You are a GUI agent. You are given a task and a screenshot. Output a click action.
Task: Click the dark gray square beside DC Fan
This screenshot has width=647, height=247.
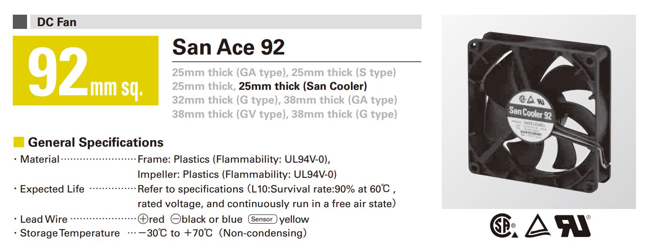click(20, 22)
